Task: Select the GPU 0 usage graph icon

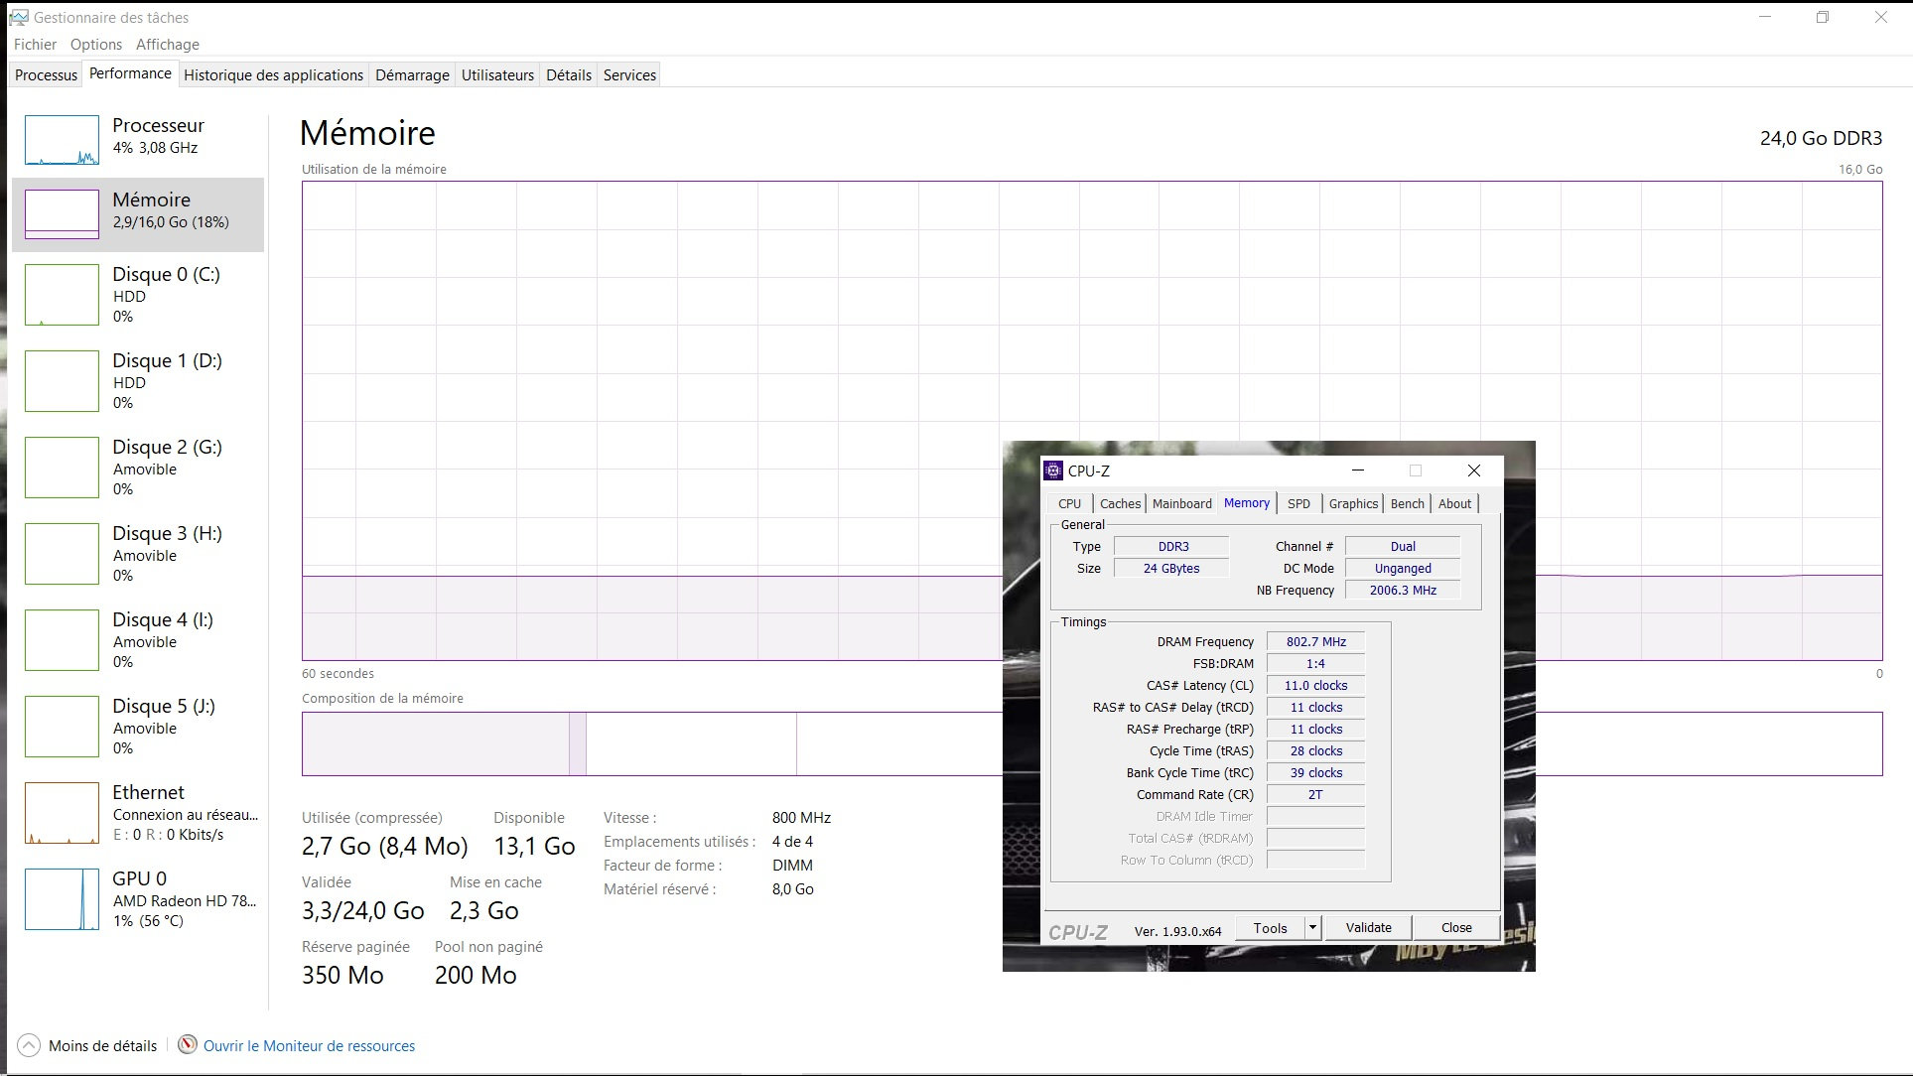Action: [62, 899]
